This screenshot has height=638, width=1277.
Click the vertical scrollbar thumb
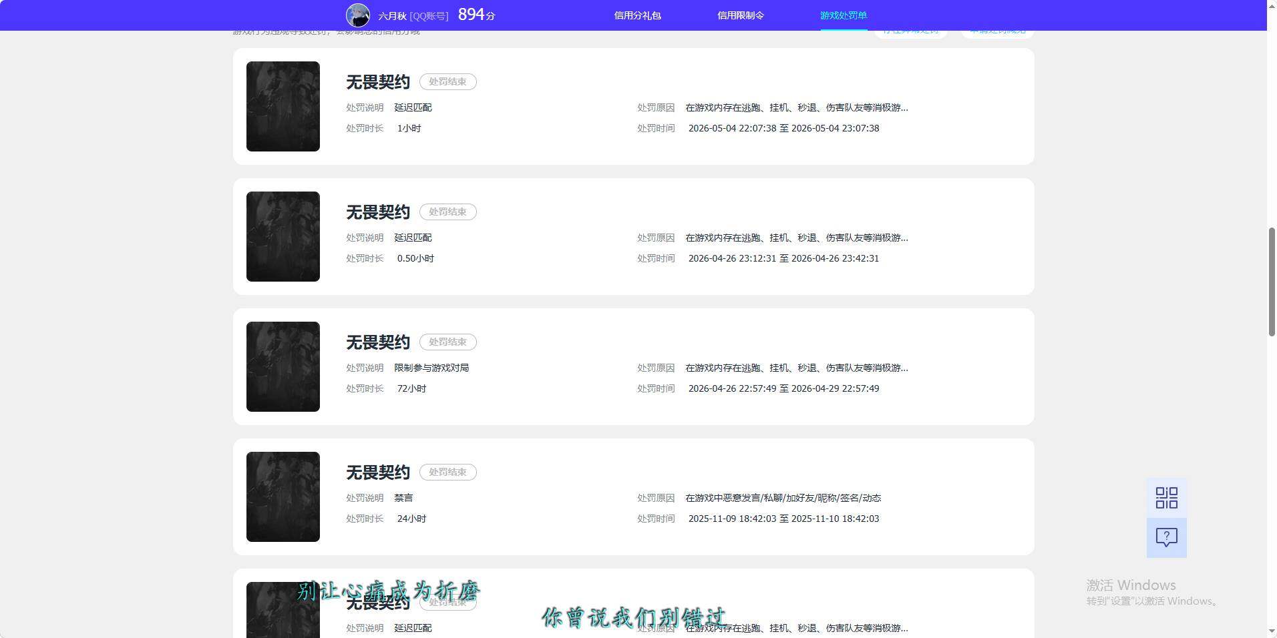pos(1272,282)
